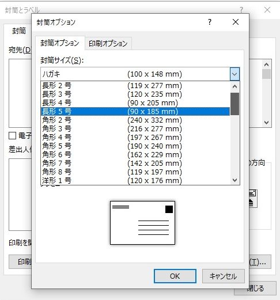Choose 長形 4 号 envelope size
280x300 pixels.
pyautogui.click(x=135, y=103)
